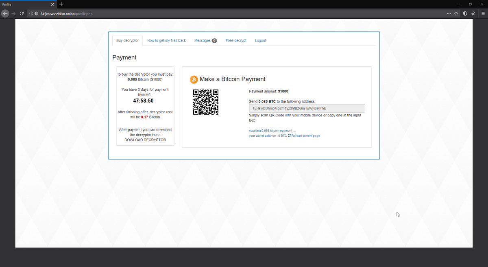Open a new tab with the plus button

(x=61, y=4)
